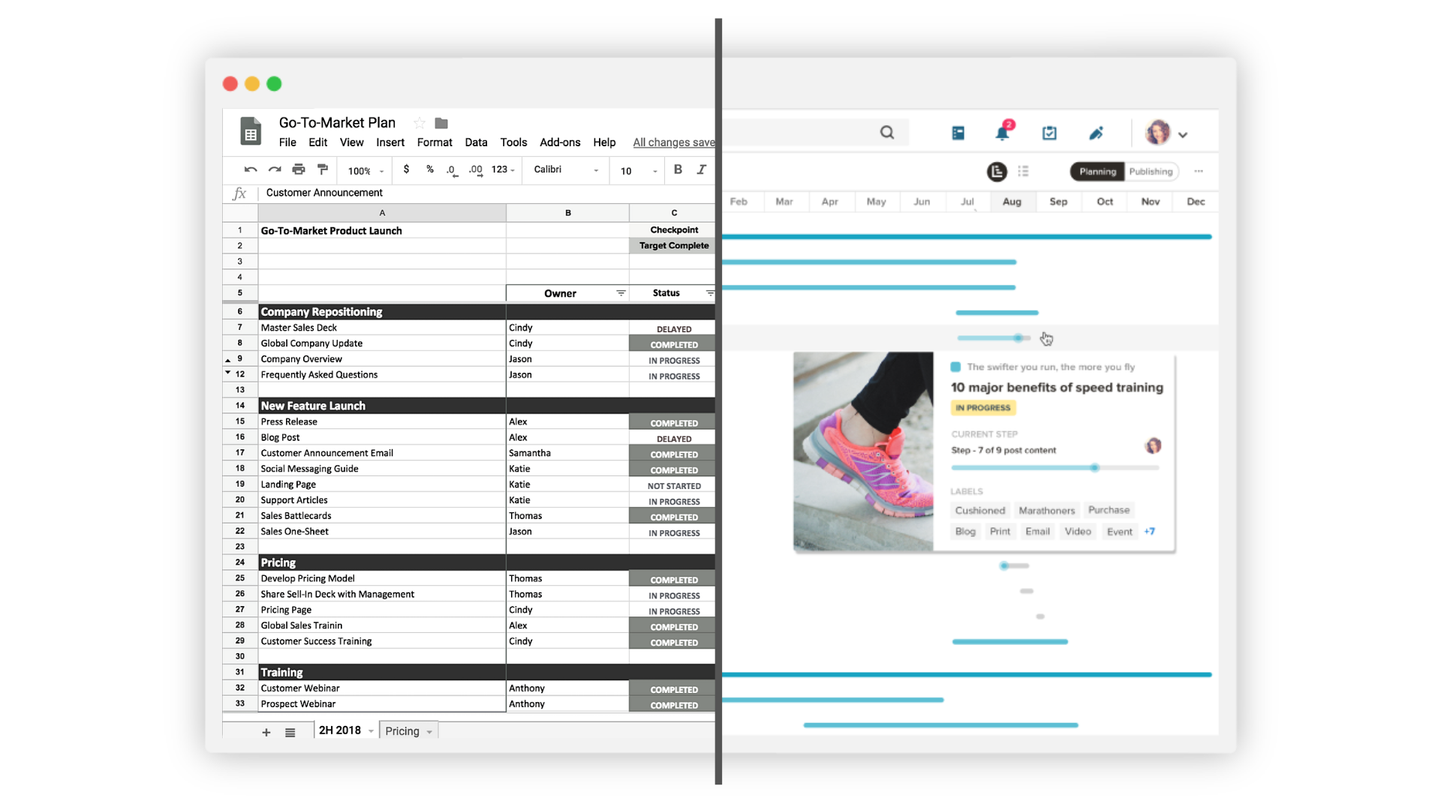The image size is (1441, 810).
Task: Open the Edit menu
Action: click(x=318, y=142)
